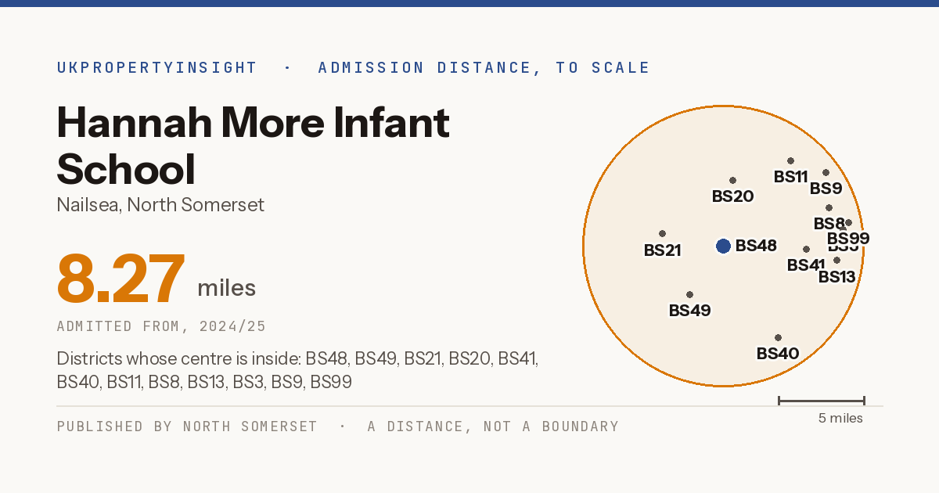
Task: Click the Nailsea, North Somerset subtitle
Action: click(x=160, y=205)
